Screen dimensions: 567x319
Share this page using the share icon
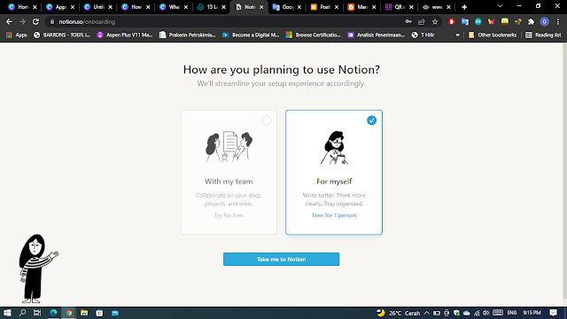[422, 21]
